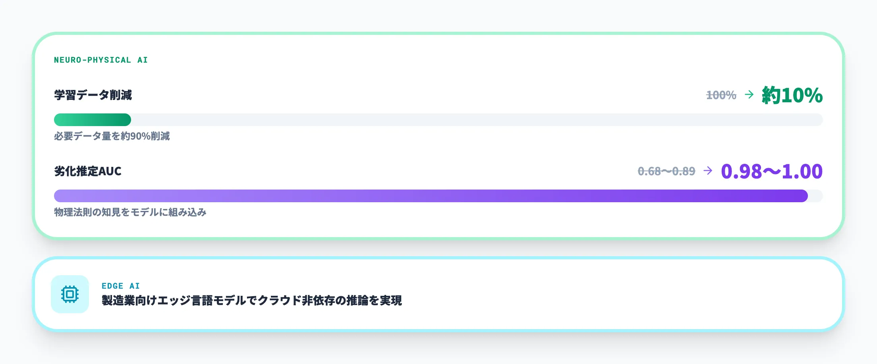Click the EDGE AI label

coord(121,286)
